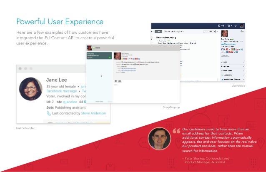This screenshot has width=266, height=172.
Task: Click the user avatar in UserVoice's top bar
Action: coord(242,26)
